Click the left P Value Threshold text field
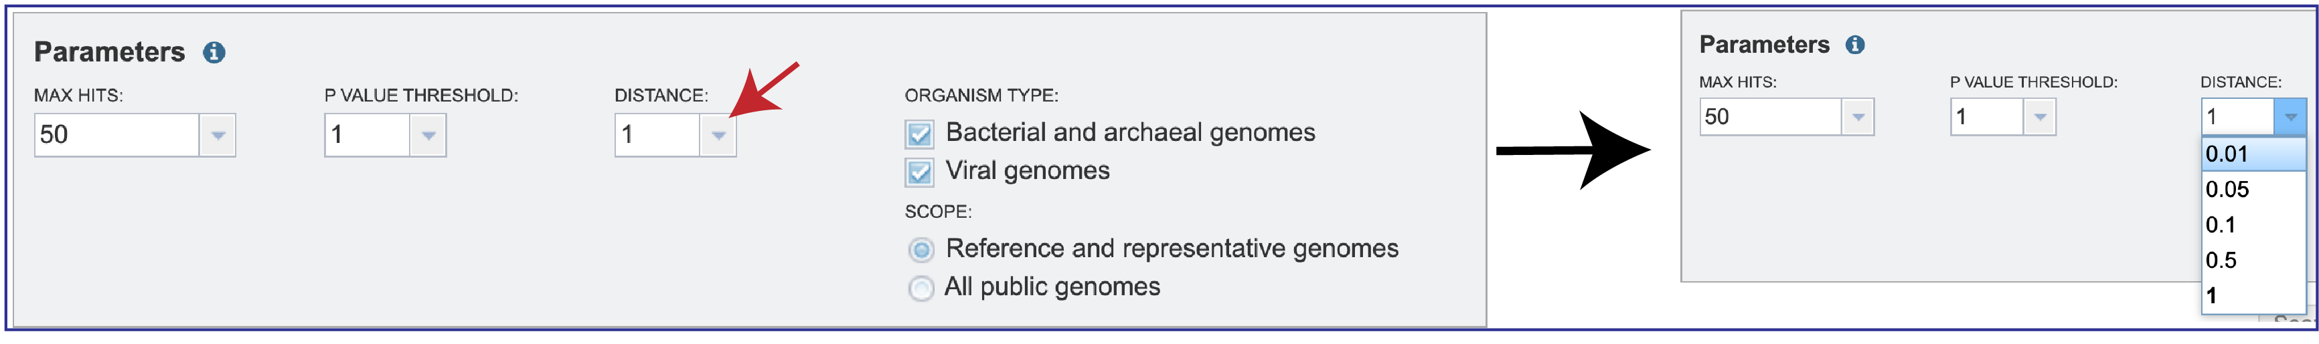Screen dimensions: 2319x344 [368, 136]
